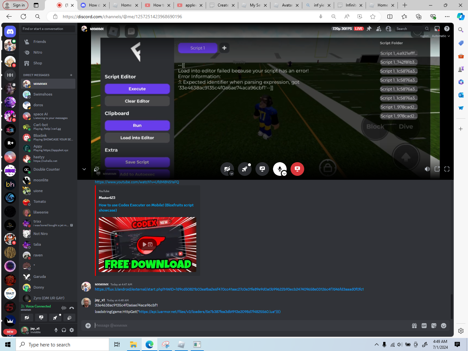End the call with the red button
This screenshot has height=351, width=468.
point(297,169)
